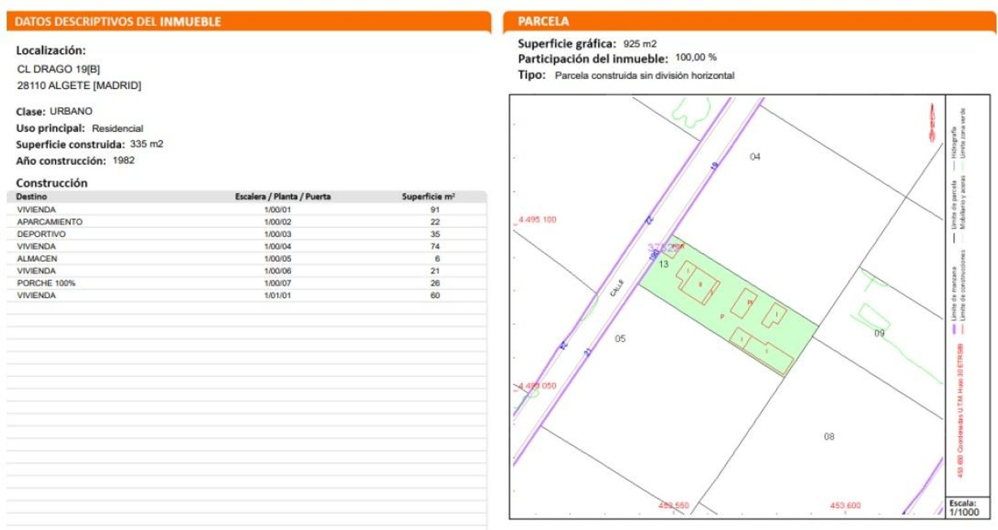Viewport: 998px width, 530px height.
Task: Click the door code '1/00/02'
Action: (278, 221)
